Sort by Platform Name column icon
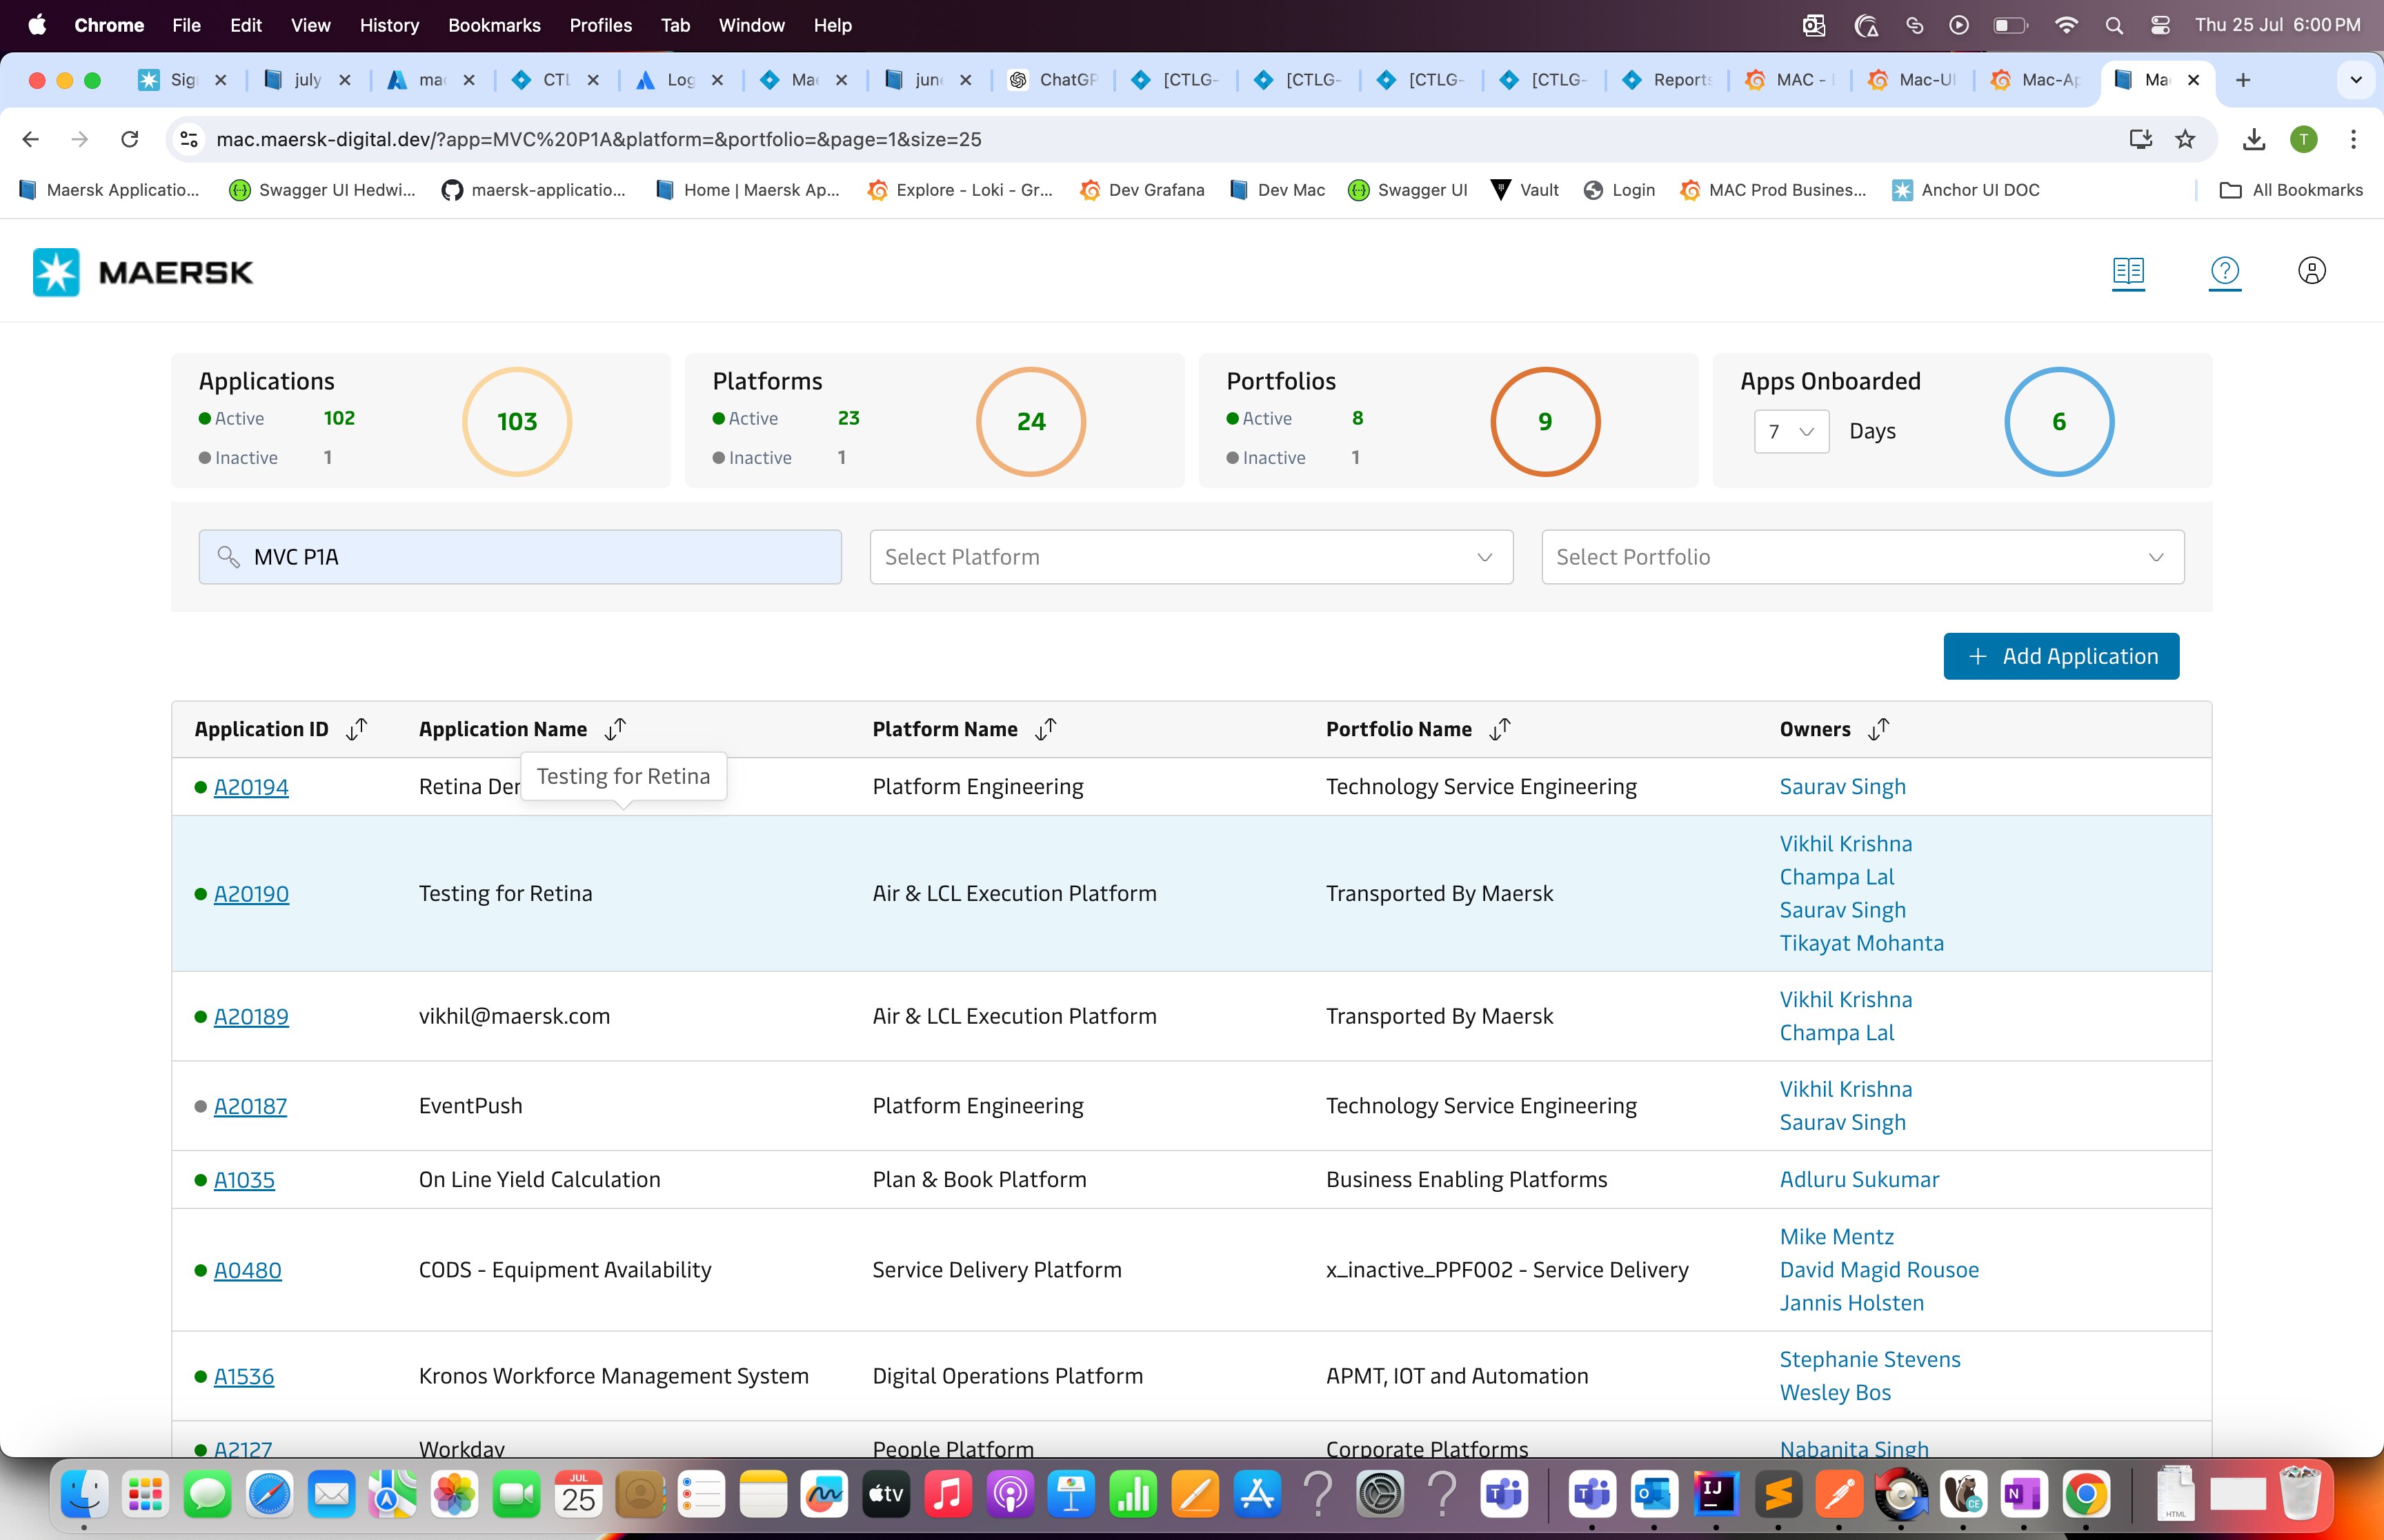 (x=1046, y=729)
